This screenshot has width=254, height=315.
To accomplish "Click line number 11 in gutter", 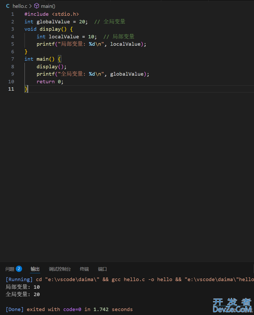I will point(11,89).
